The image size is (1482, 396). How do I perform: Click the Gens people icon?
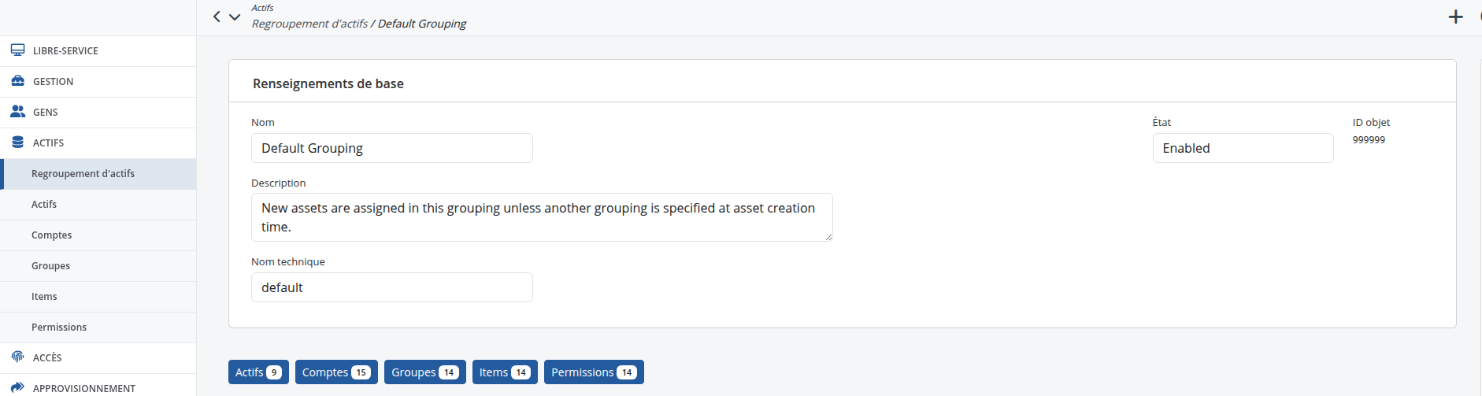pyautogui.click(x=17, y=112)
